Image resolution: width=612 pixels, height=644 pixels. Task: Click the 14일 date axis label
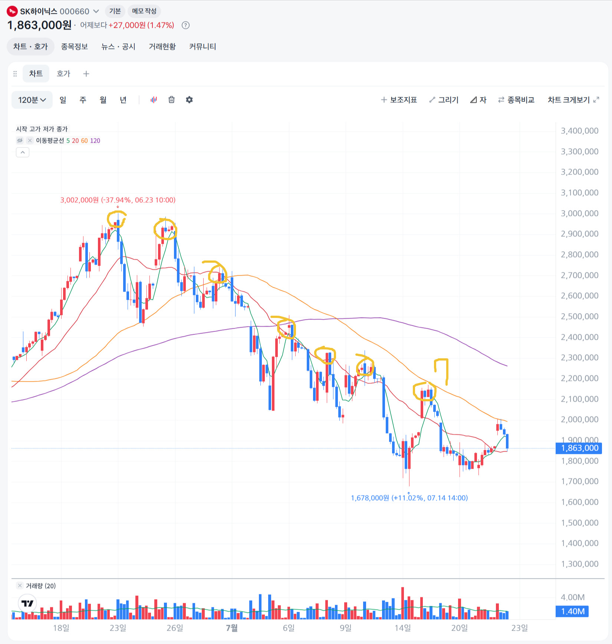pyautogui.click(x=403, y=628)
